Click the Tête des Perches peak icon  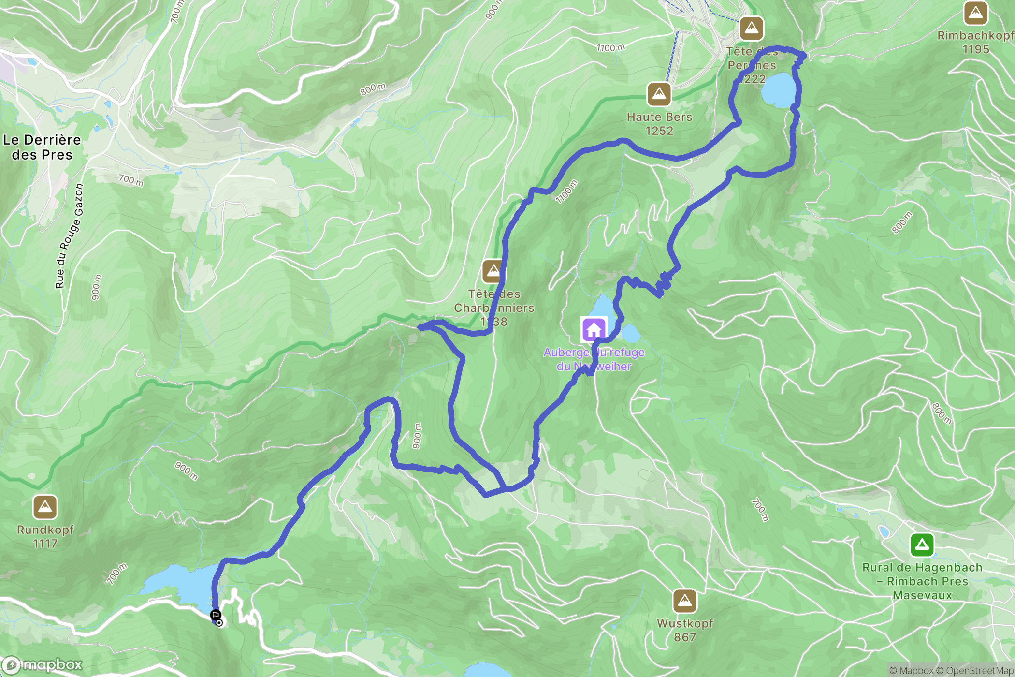[x=752, y=29]
